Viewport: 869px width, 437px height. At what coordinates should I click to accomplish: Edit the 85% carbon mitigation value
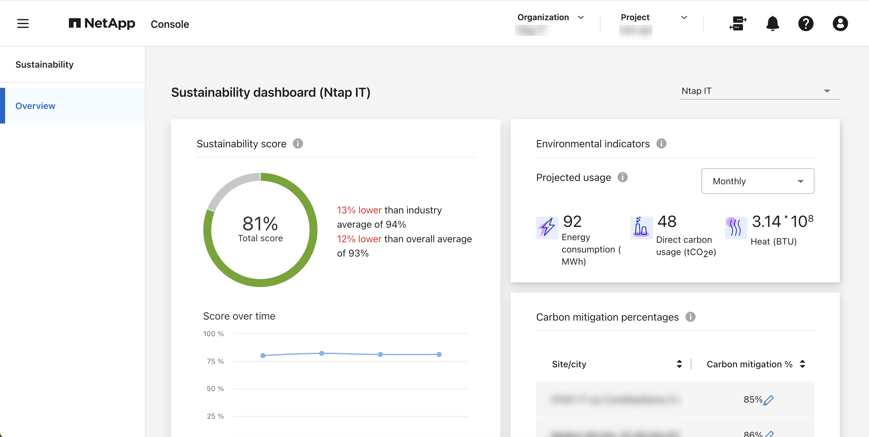coord(768,400)
